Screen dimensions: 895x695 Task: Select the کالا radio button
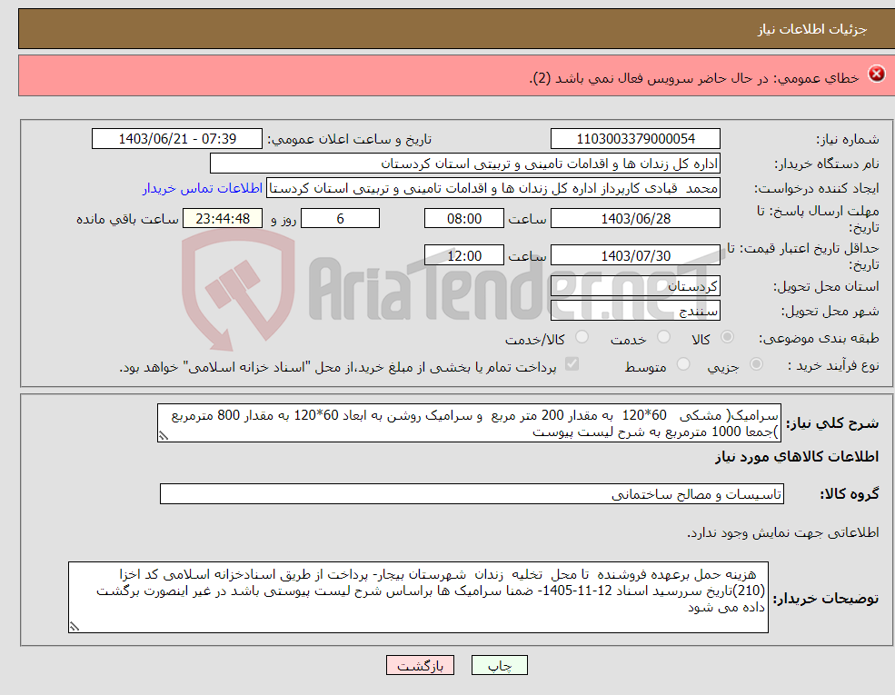point(727,337)
